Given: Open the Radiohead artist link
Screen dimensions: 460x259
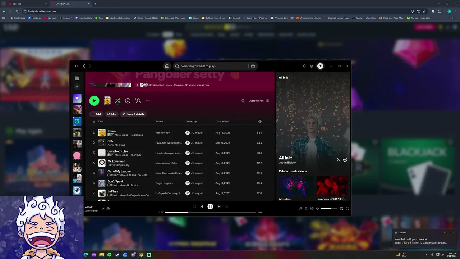Looking at the screenshot, I should tap(137, 135).
